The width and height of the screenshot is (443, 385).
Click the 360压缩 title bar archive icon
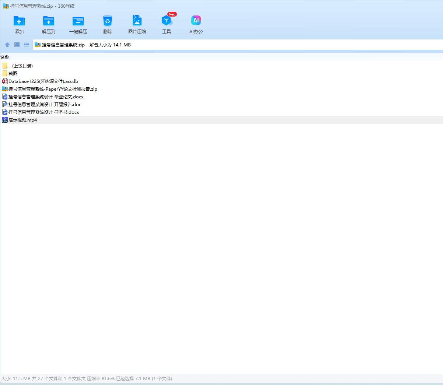6,6
